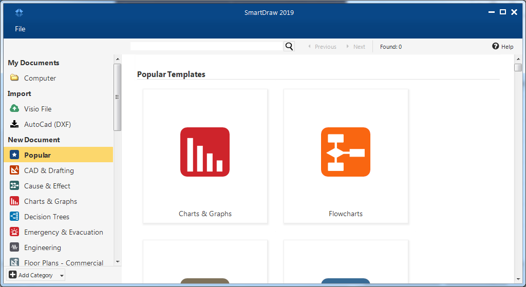Click the Flowcharts template label
This screenshot has height=287, width=526.
coord(346,214)
